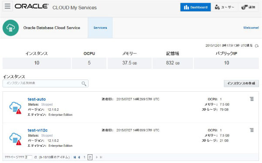Click the next page pagination arrow
Viewport: 262px width, 163px height.
click(x=97, y=157)
